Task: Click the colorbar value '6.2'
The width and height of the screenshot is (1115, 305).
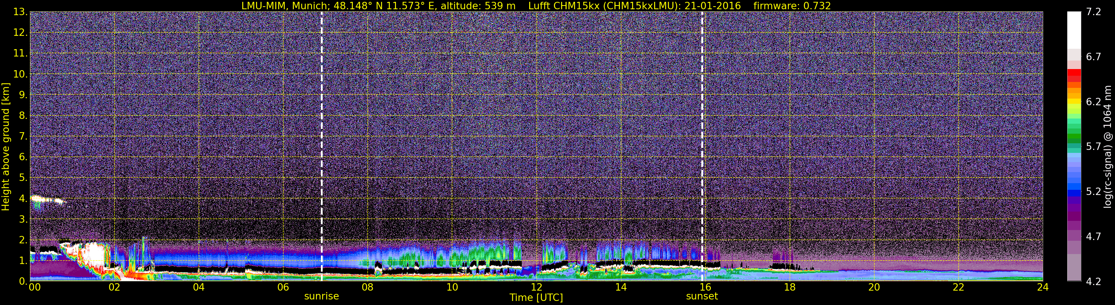Action: click(x=1094, y=102)
